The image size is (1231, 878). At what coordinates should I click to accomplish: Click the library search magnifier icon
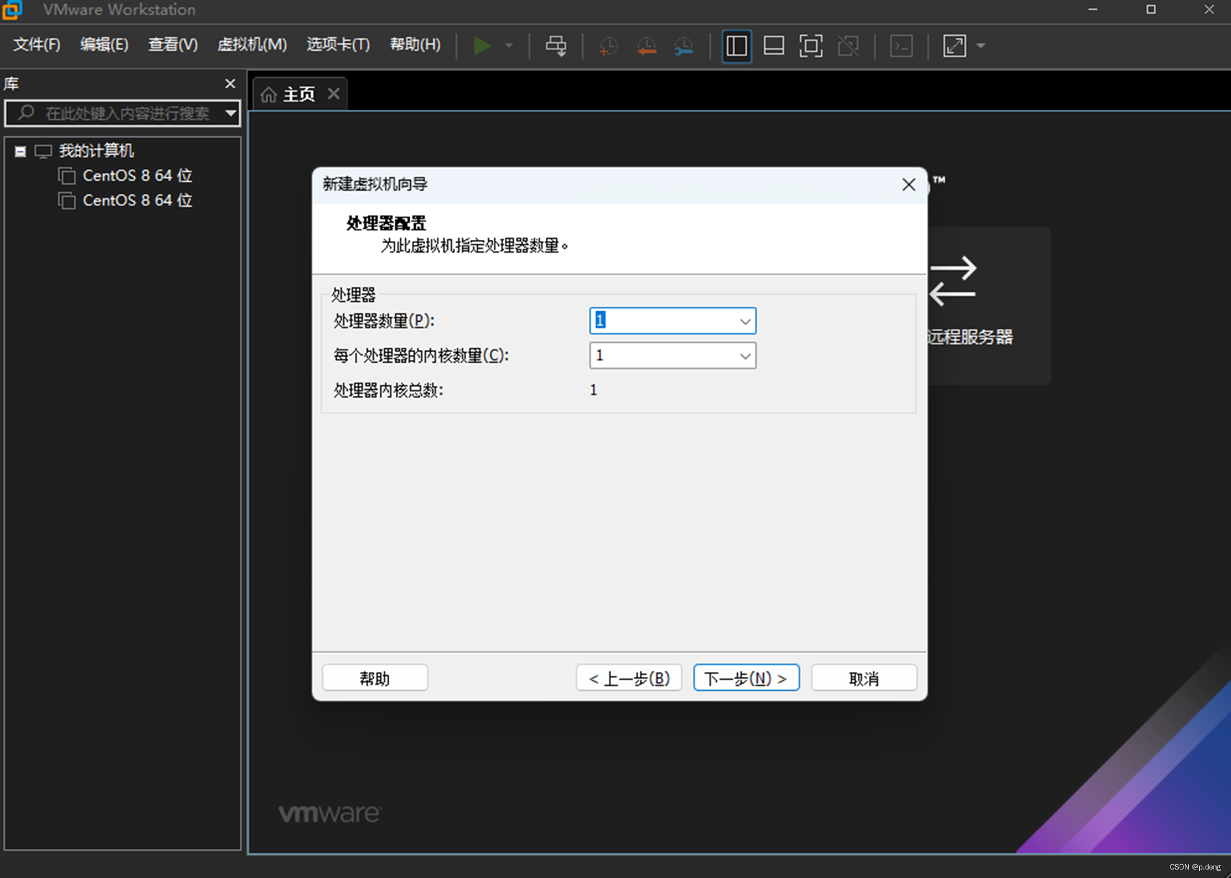click(x=25, y=113)
